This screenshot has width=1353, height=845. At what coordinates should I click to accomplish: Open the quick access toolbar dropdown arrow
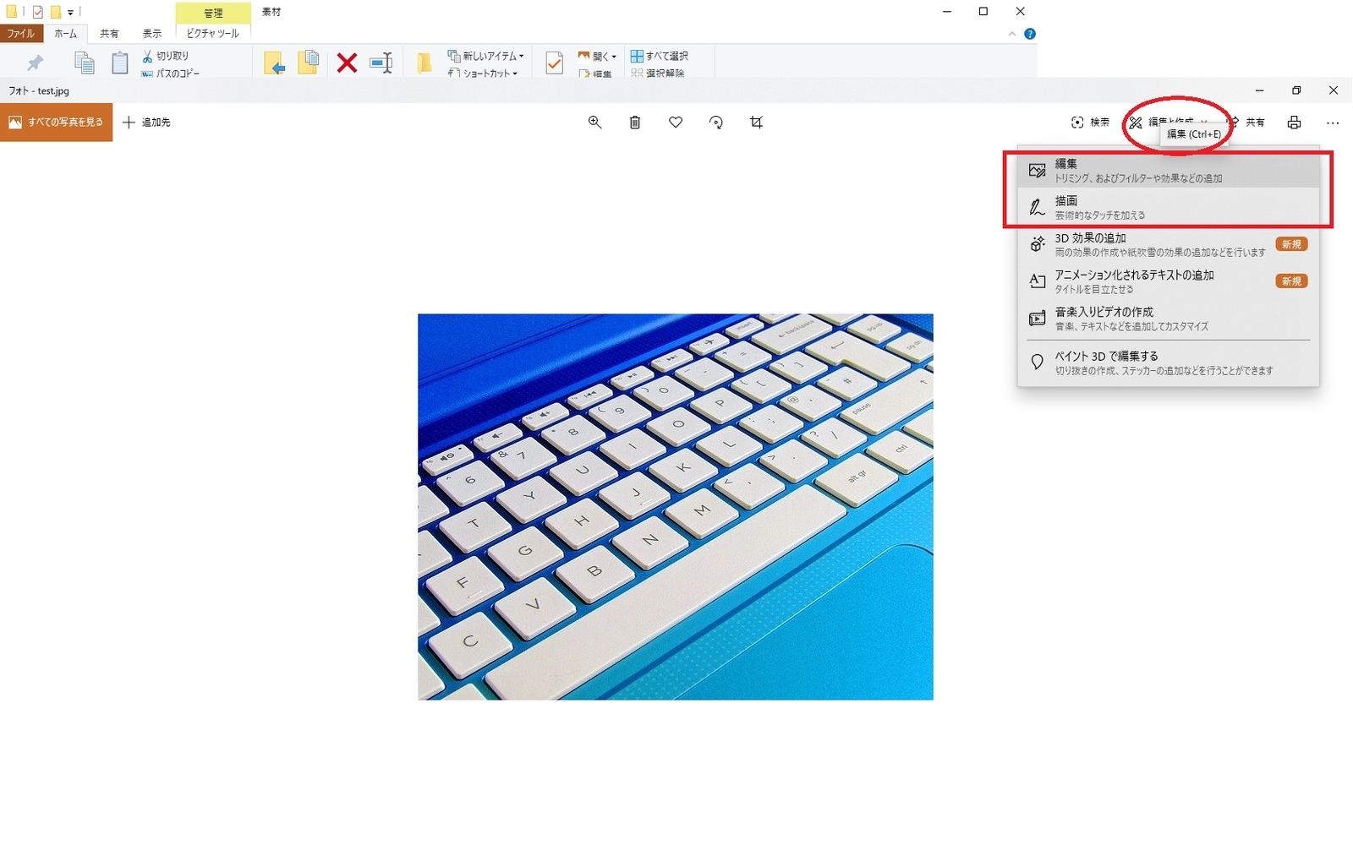[70, 12]
